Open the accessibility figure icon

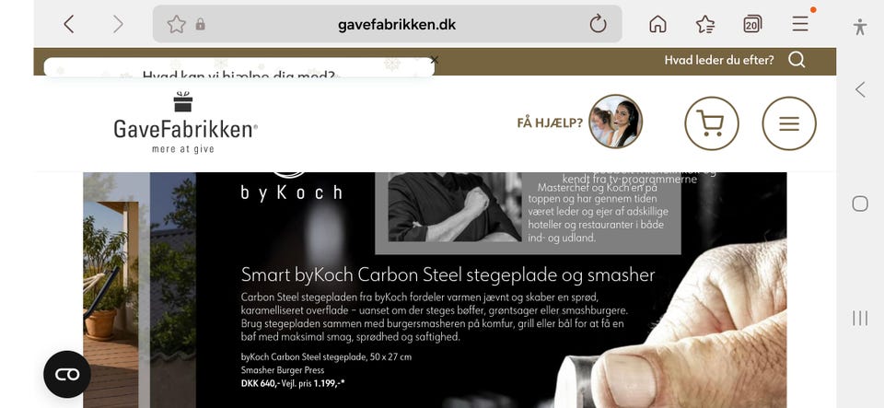[860, 27]
